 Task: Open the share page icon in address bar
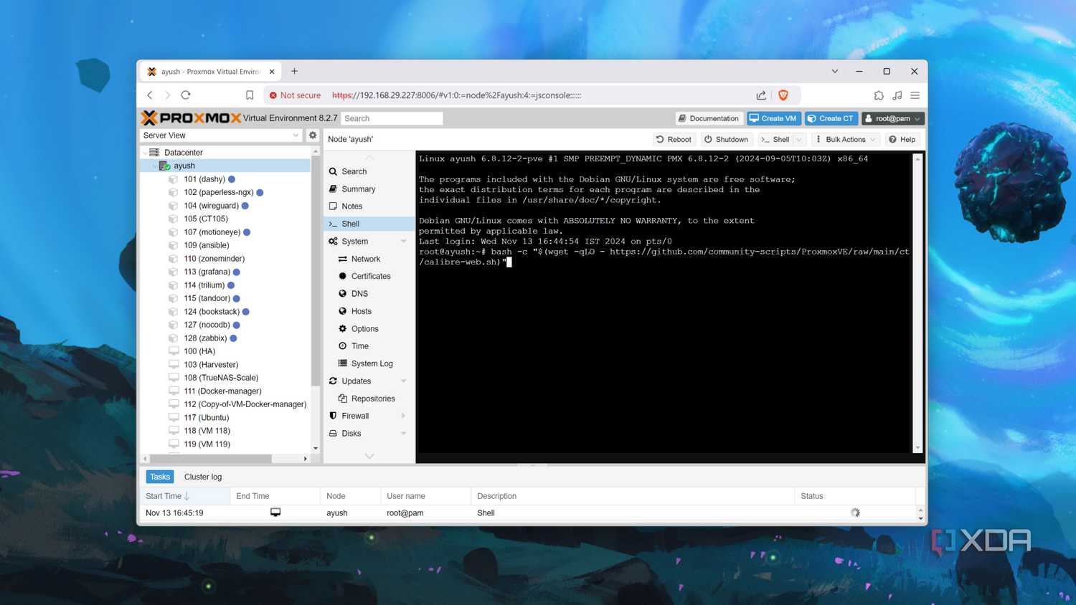(761, 95)
